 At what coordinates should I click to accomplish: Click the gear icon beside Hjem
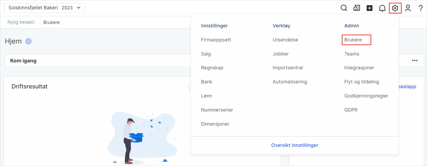tap(29, 41)
